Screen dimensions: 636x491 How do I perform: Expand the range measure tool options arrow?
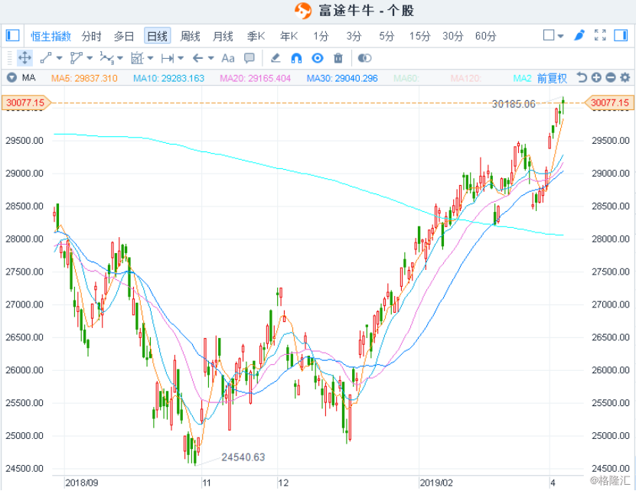point(181,58)
